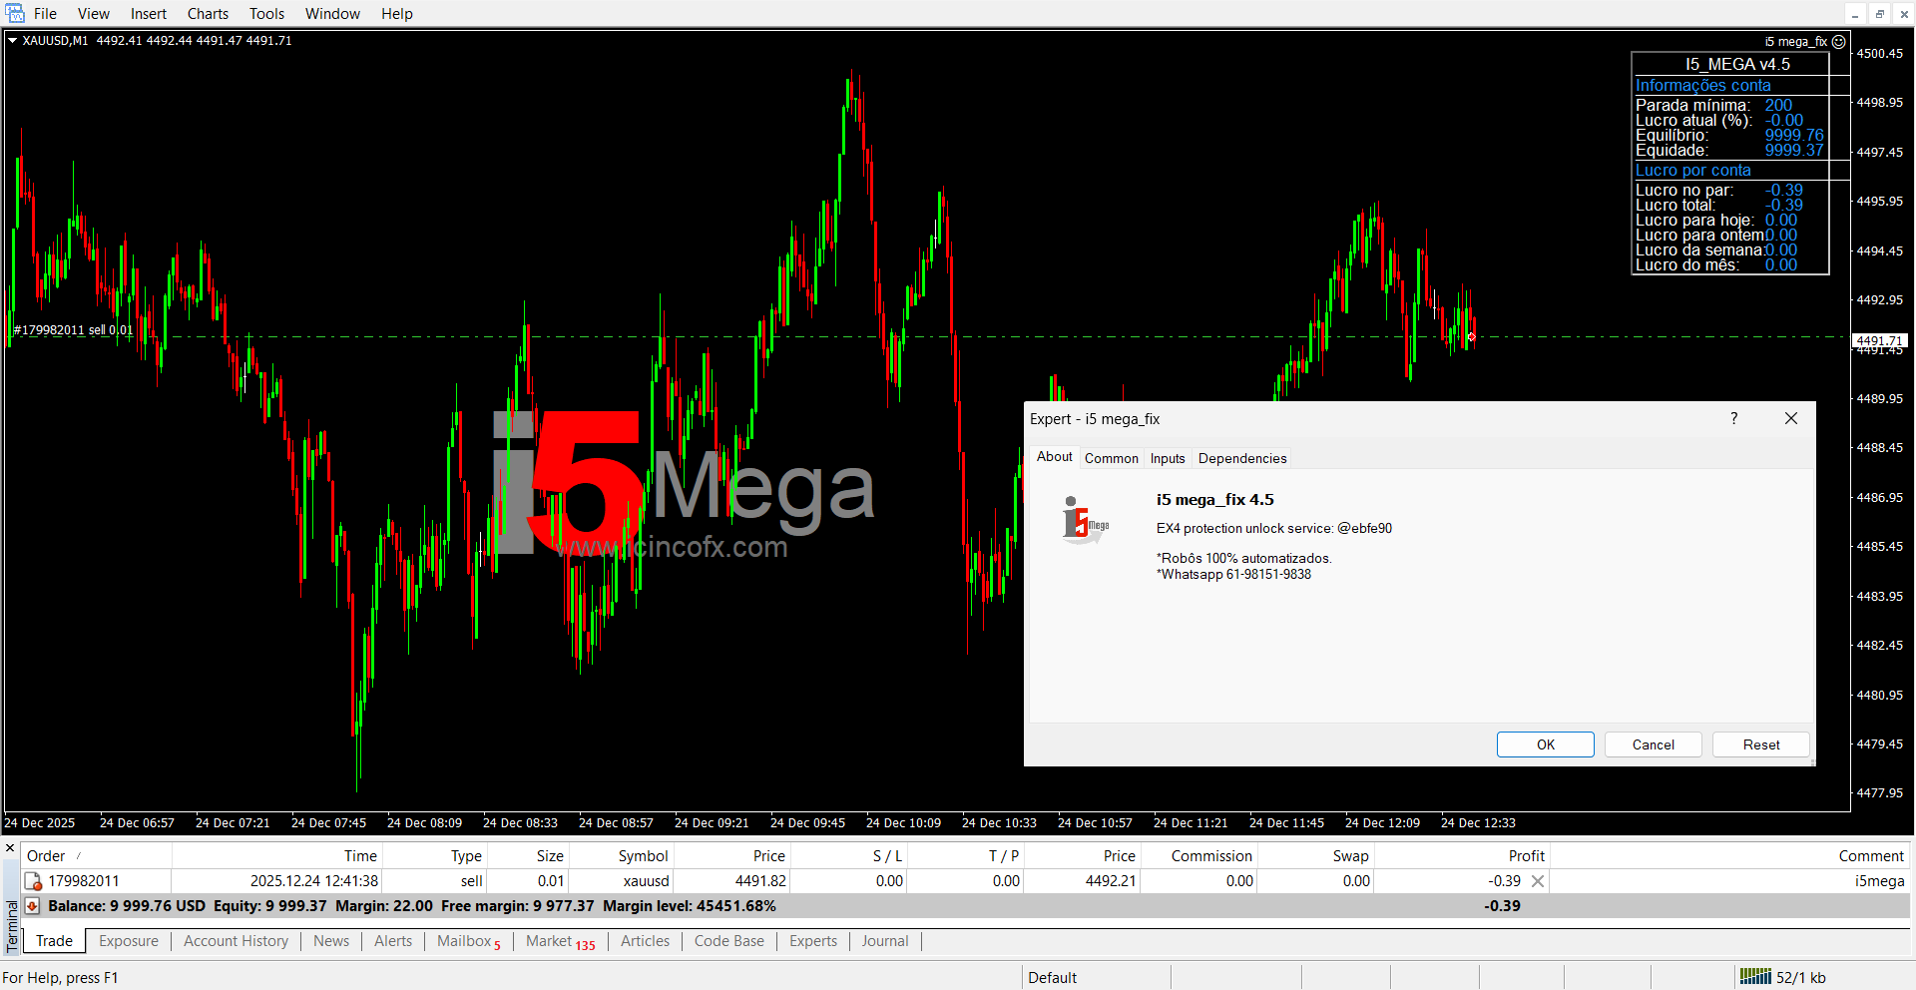Expand the XAUUSD,M1 chart dropdown triangle

12,41
